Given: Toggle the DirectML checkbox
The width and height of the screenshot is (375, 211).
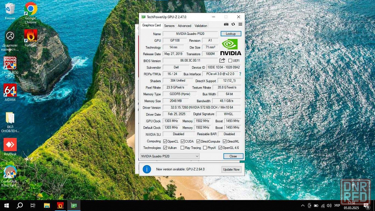Looking at the screenshot, I should [225, 141].
